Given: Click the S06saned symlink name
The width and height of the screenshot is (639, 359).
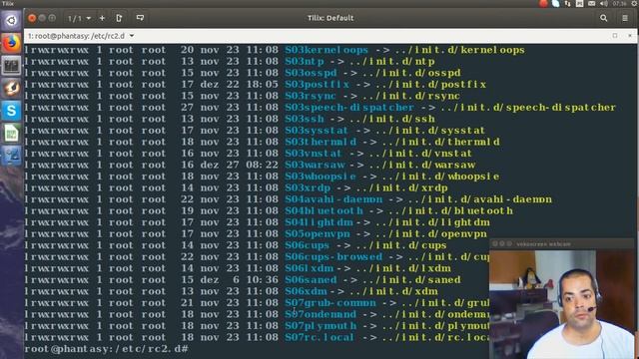Looking at the screenshot, I should tap(311, 280).
